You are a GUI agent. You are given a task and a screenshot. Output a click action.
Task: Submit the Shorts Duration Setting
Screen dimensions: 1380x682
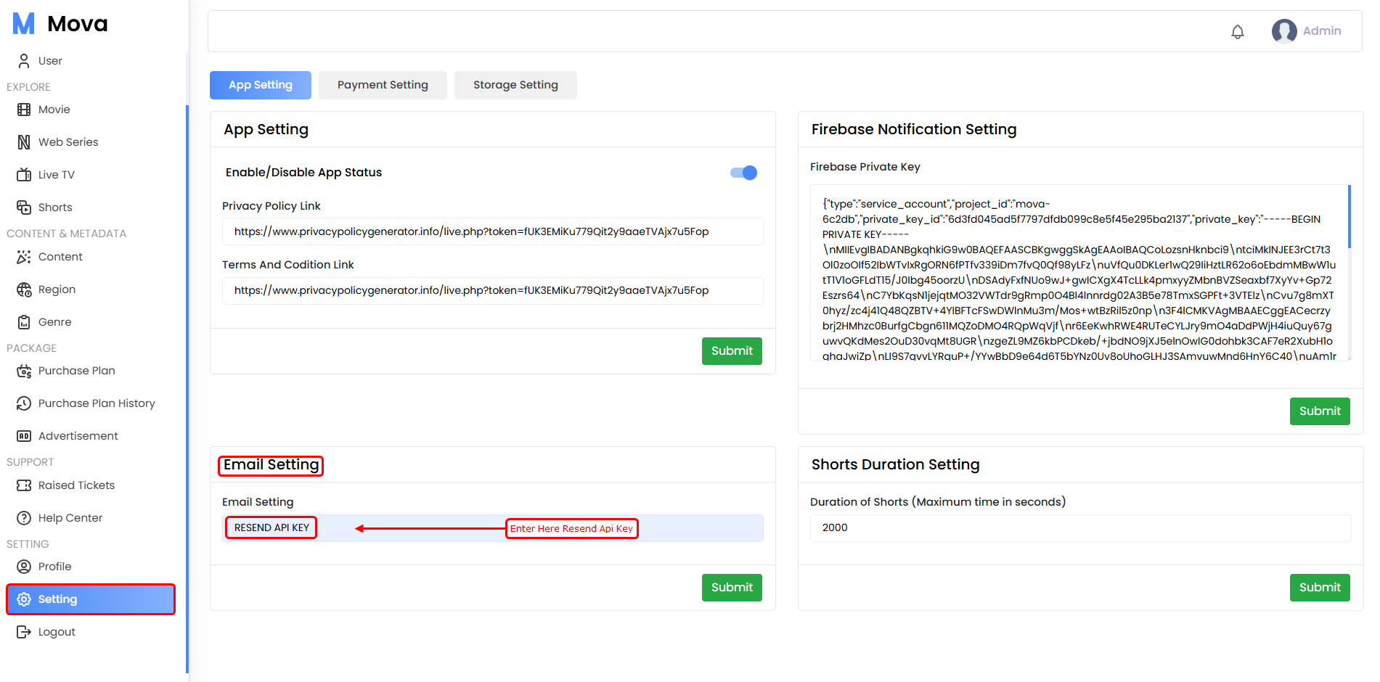pos(1319,588)
